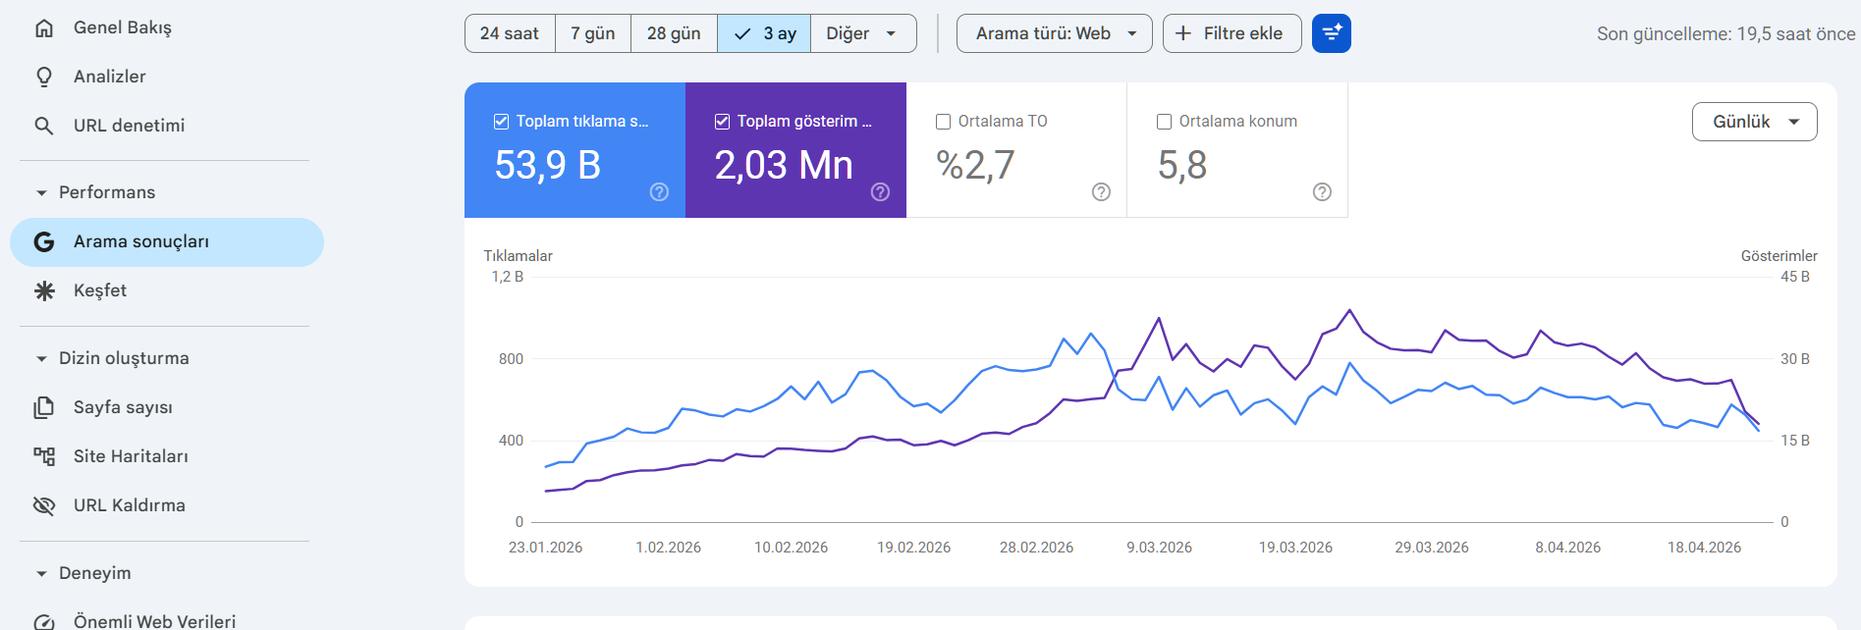The height and width of the screenshot is (630, 1861).
Task: Click URL Kaldırma hidden-eye icon
Action: point(44,505)
